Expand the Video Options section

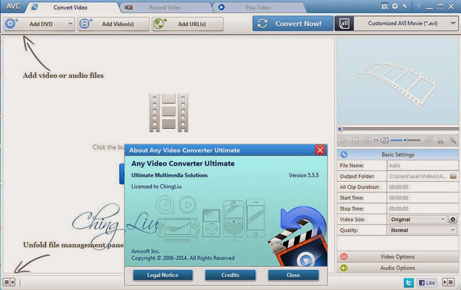click(x=398, y=257)
